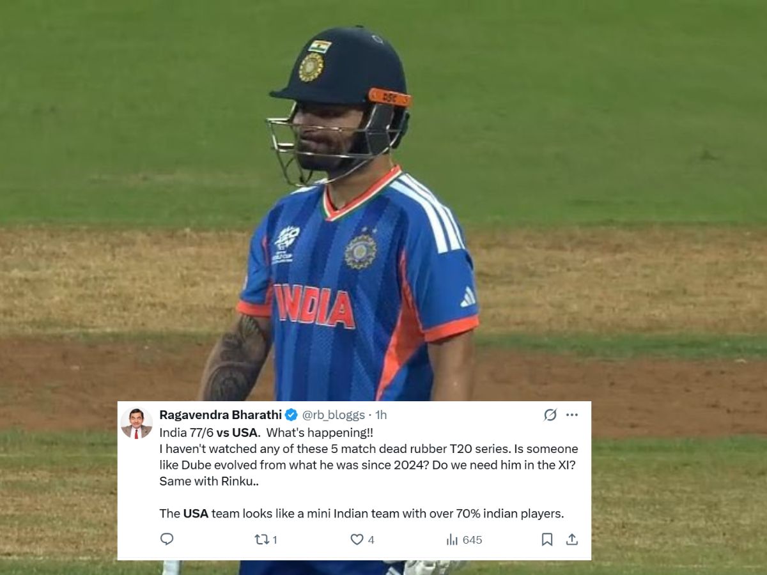The width and height of the screenshot is (767, 575).
Task: Click the like count number 4
Action: pos(371,540)
